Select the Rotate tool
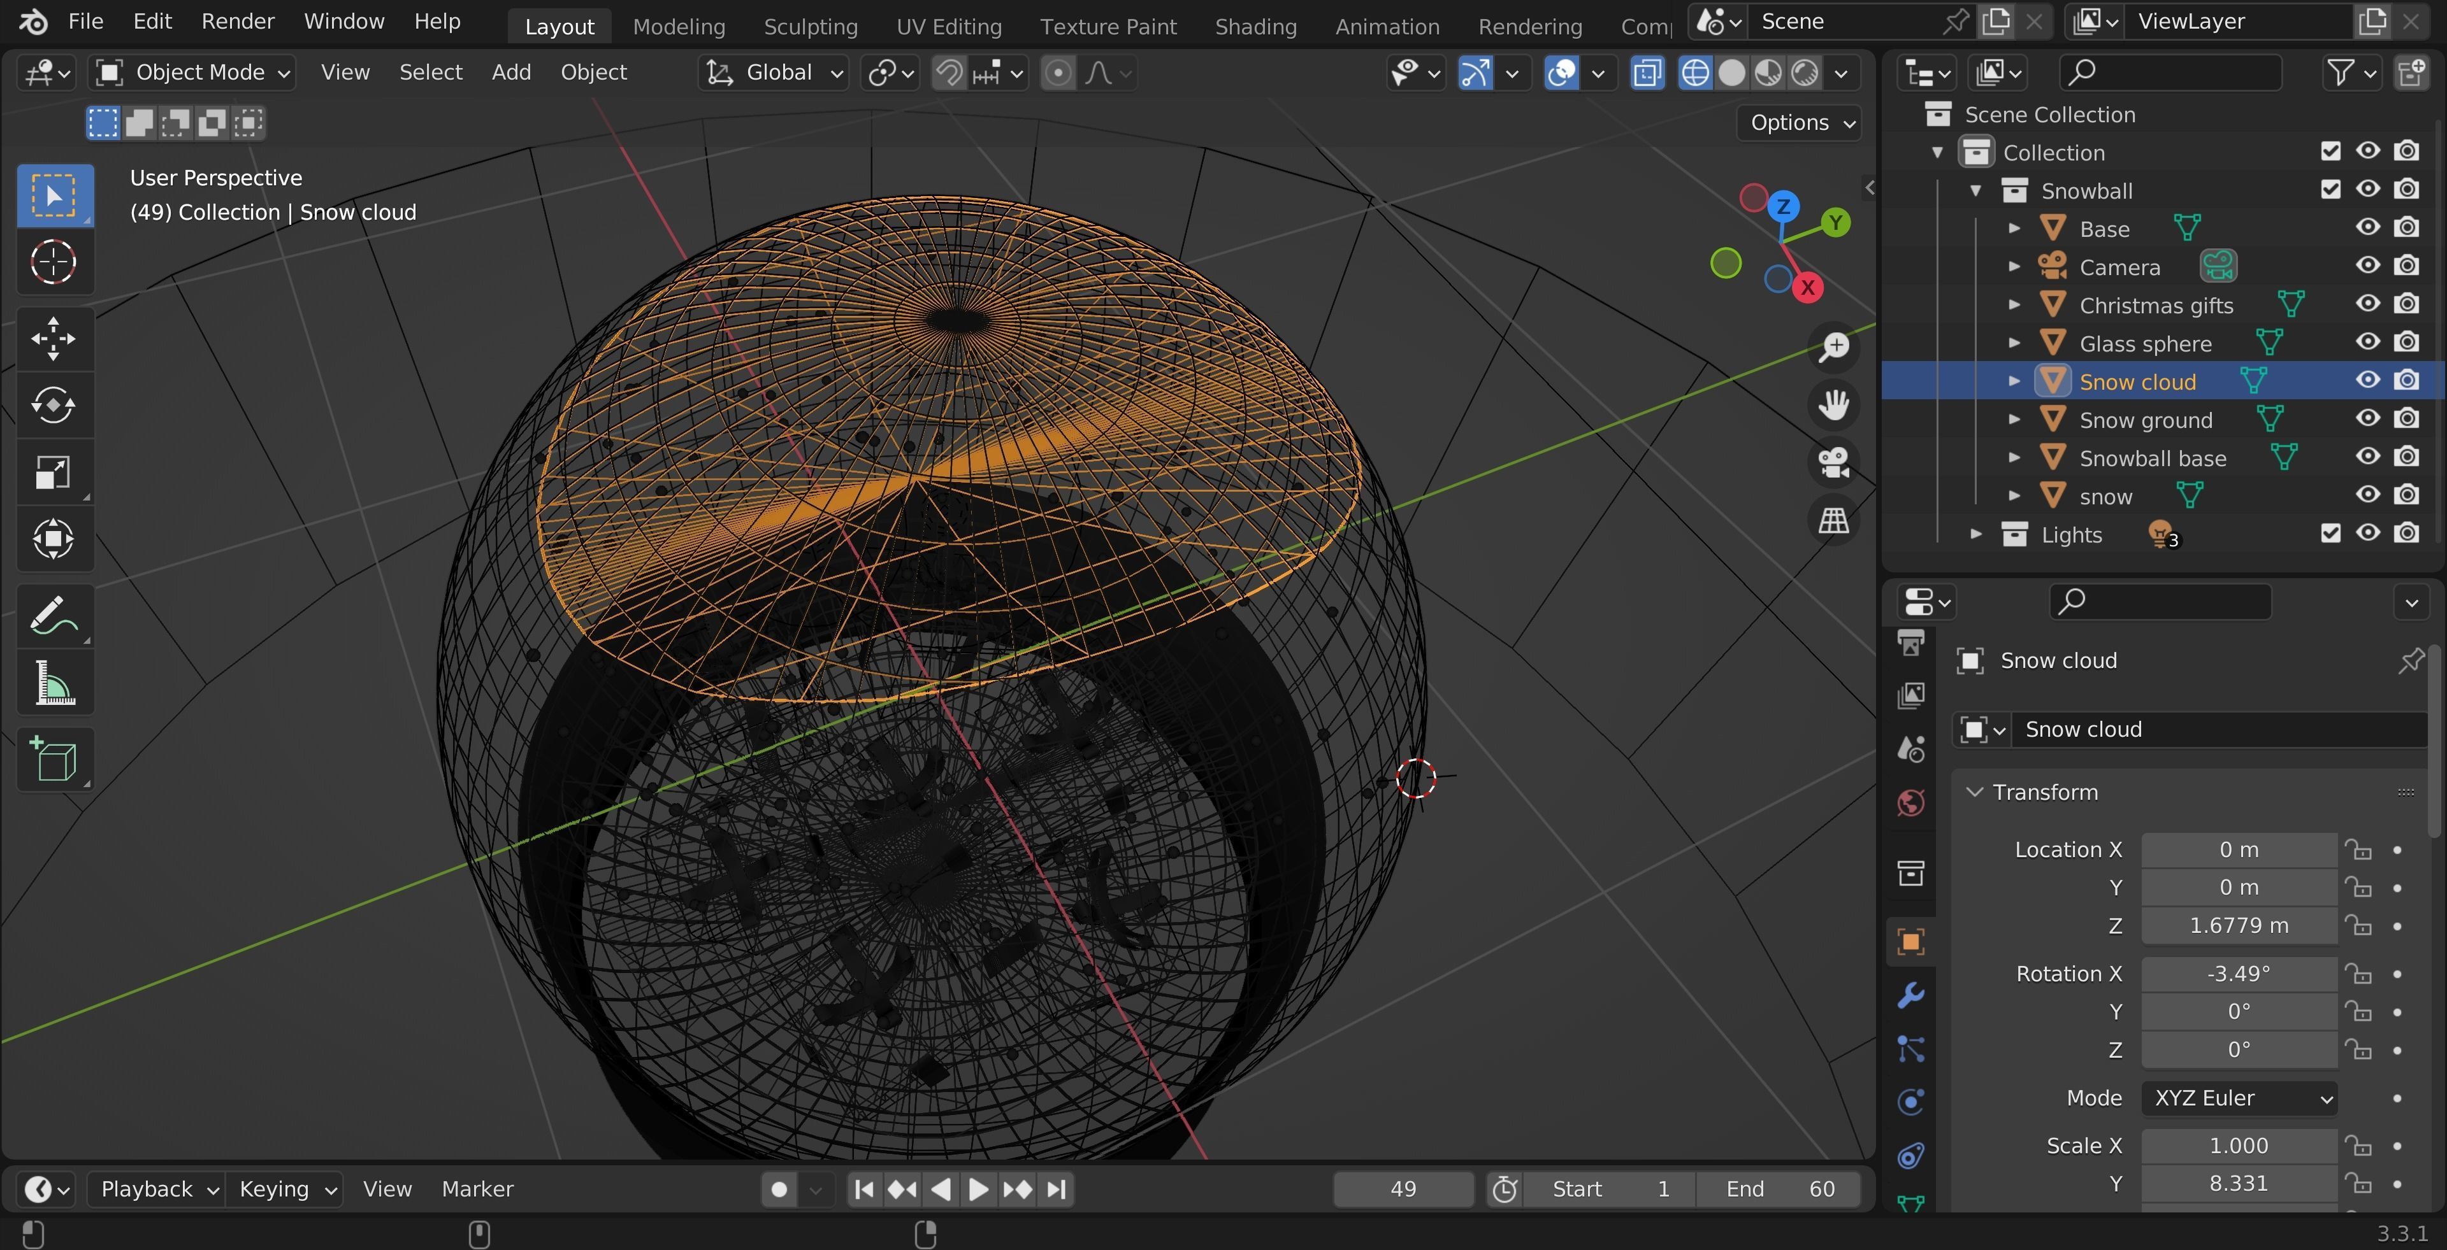2447x1250 pixels. [x=54, y=405]
